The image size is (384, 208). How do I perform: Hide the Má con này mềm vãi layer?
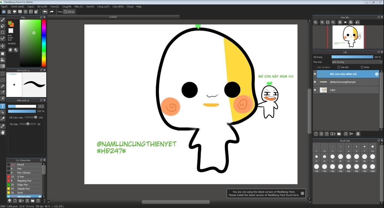pyautogui.click(x=315, y=74)
